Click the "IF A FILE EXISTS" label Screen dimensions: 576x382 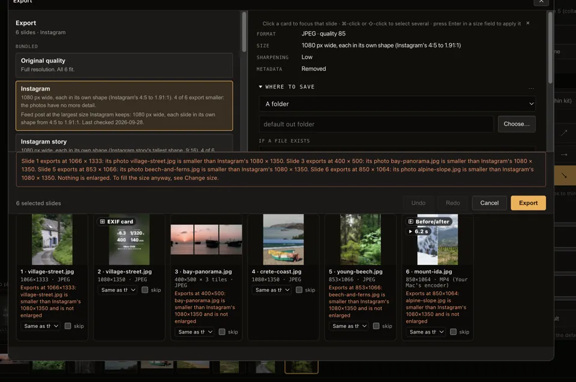[x=284, y=141]
